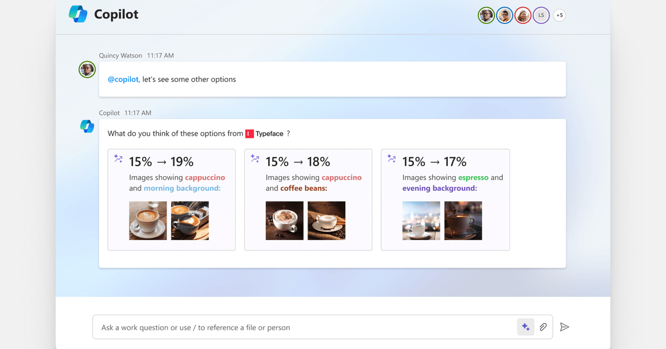Click the green-ringed participant avatar
Image resolution: width=666 pixels, height=349 pixels.
[x=486, y=15]
